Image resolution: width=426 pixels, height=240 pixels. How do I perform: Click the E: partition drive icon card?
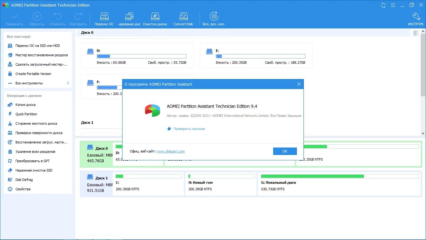click(209, 52)
